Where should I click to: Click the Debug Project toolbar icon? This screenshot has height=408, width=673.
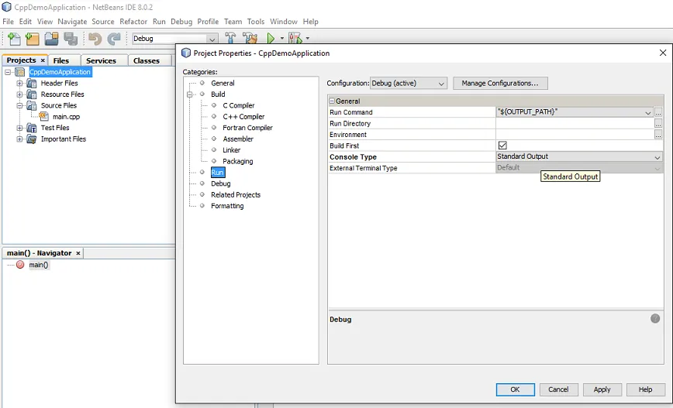[295, 39]
